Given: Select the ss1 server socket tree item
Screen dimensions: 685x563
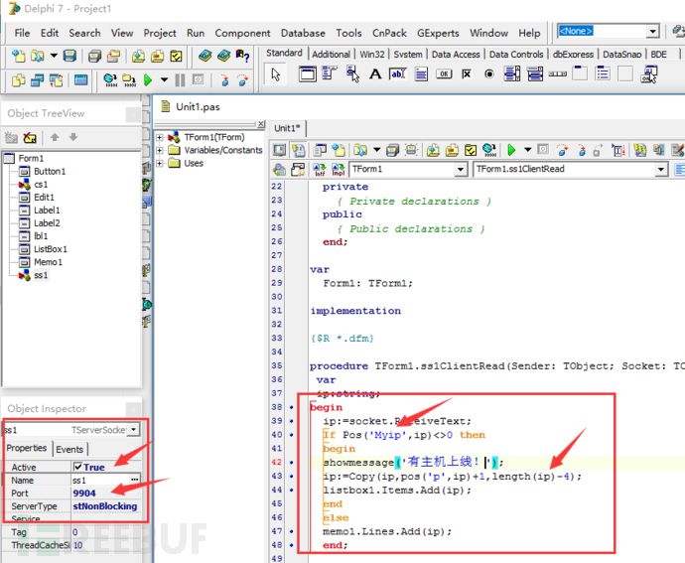Looking at the screenshot, I should coord(40,275).
